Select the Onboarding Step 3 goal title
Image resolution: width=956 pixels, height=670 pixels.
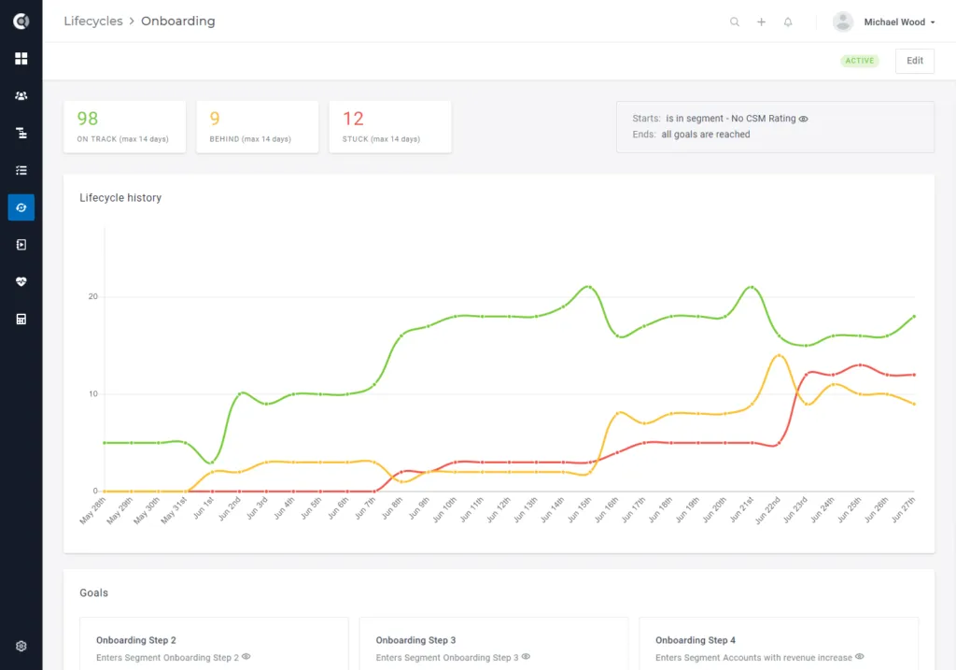415,640
